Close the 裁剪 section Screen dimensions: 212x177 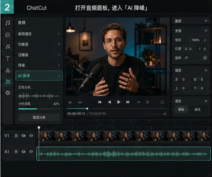206,70
